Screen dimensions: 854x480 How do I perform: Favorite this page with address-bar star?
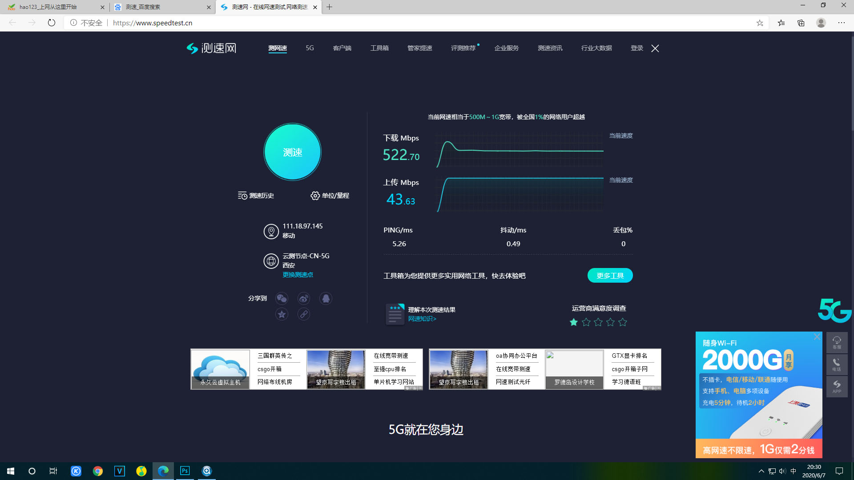coord(760,23)
